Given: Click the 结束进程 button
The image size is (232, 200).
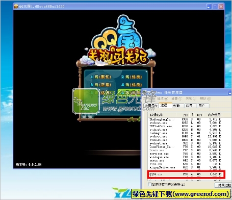Looking at the screenshot, I should pyautogui.click(x=224, y=185).
